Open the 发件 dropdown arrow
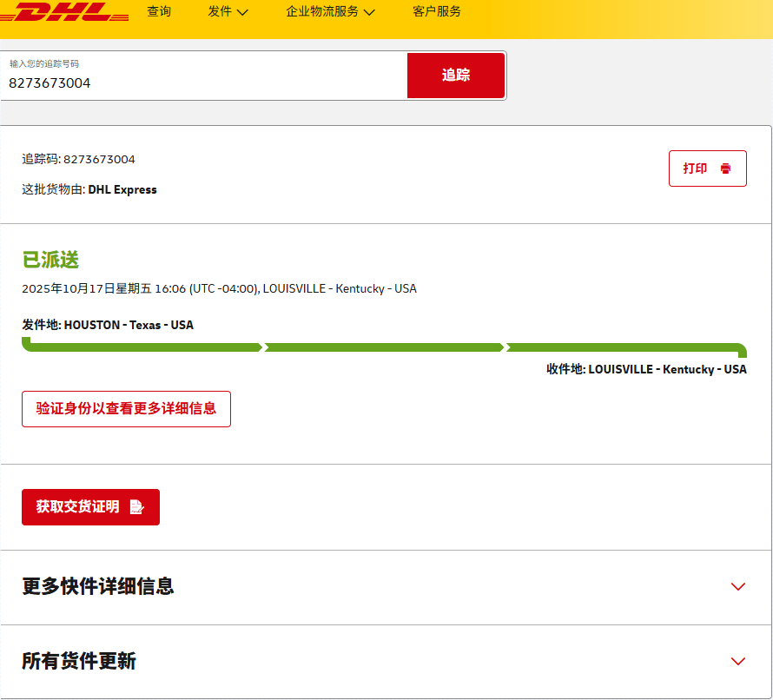This screenshot has height=700, width=773. (242, 12)
